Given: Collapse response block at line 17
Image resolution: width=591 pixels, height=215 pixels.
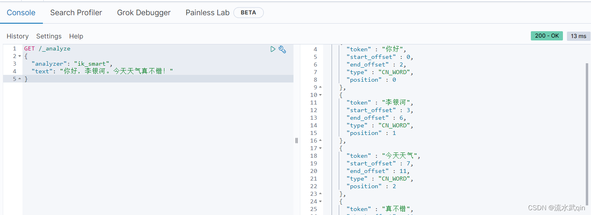Looking at the screenshot, I should 320,148.
